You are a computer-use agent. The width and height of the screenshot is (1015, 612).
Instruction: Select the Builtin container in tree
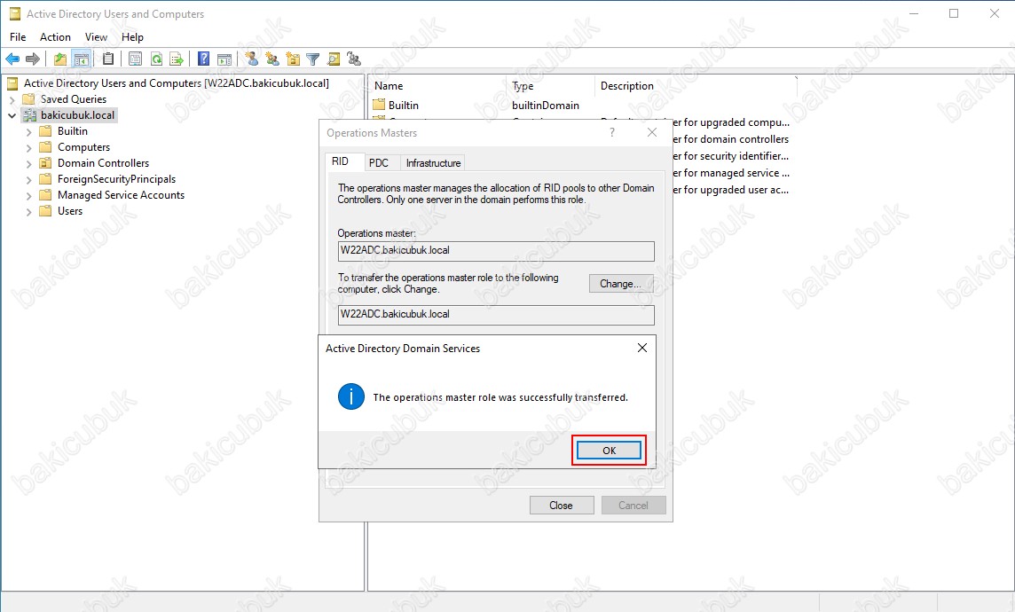pos(72,130)
